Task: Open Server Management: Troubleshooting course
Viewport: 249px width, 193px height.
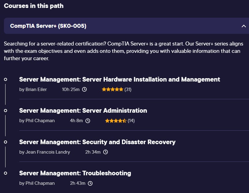Action: click(75, 173)
